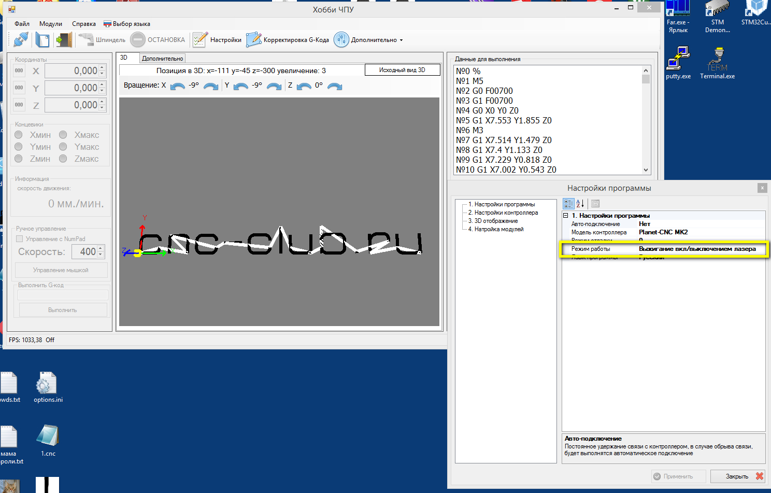
Task: Select the STM Demon desktop icon
Action: (x=718, y=17)
